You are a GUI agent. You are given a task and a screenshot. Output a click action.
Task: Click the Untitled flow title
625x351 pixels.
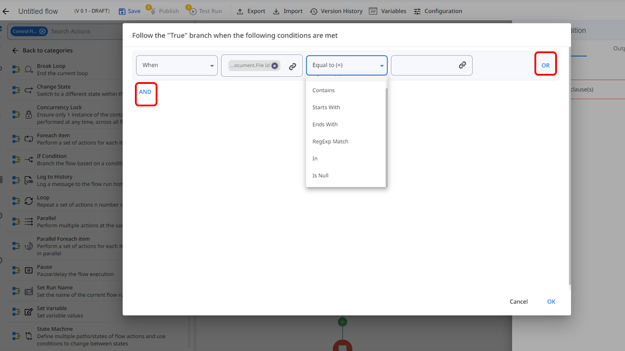pyautogui.click(x=38, y=11)
